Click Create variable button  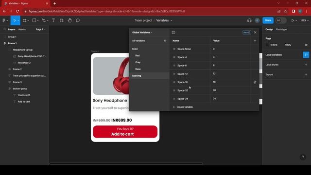(183, 107)
